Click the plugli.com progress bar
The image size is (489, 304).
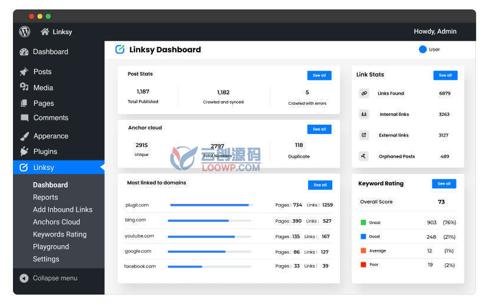pyautogui.click(x=212, y=205)
